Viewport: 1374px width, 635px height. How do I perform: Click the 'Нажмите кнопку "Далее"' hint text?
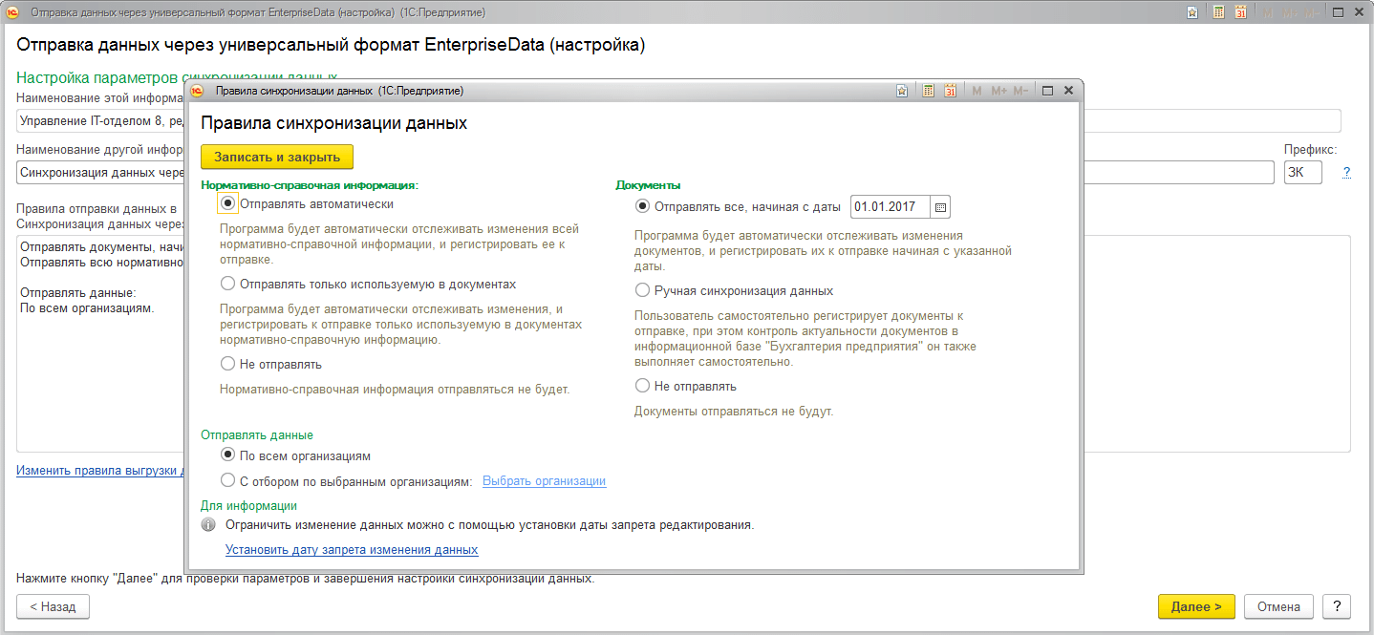tap(306, 579)
